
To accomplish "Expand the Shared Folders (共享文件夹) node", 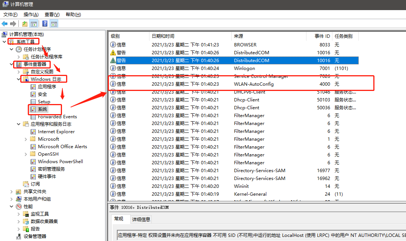I will point(11,191).
